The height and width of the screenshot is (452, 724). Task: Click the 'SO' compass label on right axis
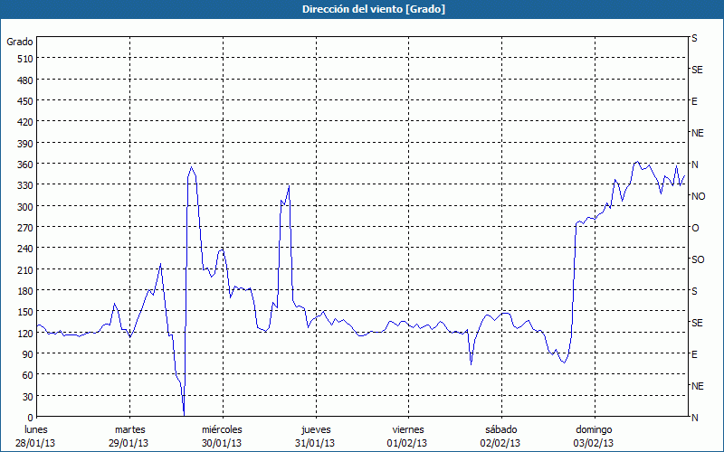point(697,259)
